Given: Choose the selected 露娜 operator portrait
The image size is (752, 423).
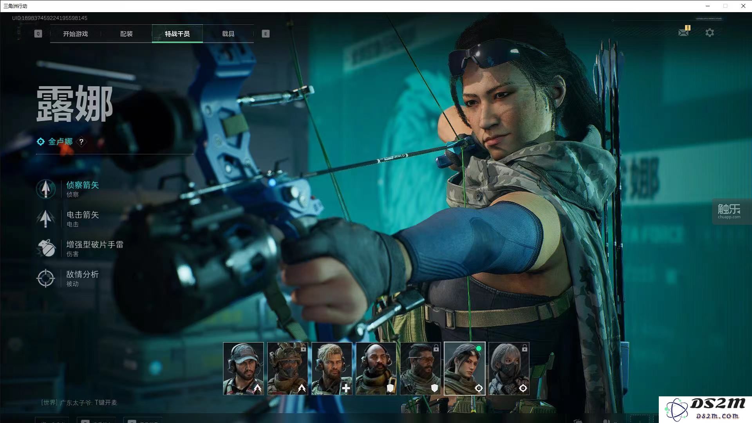Looking at the screenshot, I should (x=465, y=369).
